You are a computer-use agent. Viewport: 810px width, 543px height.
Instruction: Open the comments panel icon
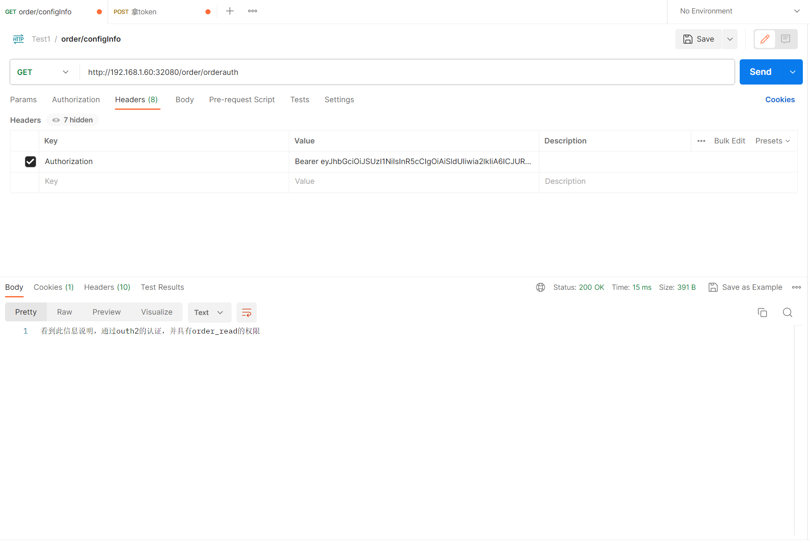(785, 39)
